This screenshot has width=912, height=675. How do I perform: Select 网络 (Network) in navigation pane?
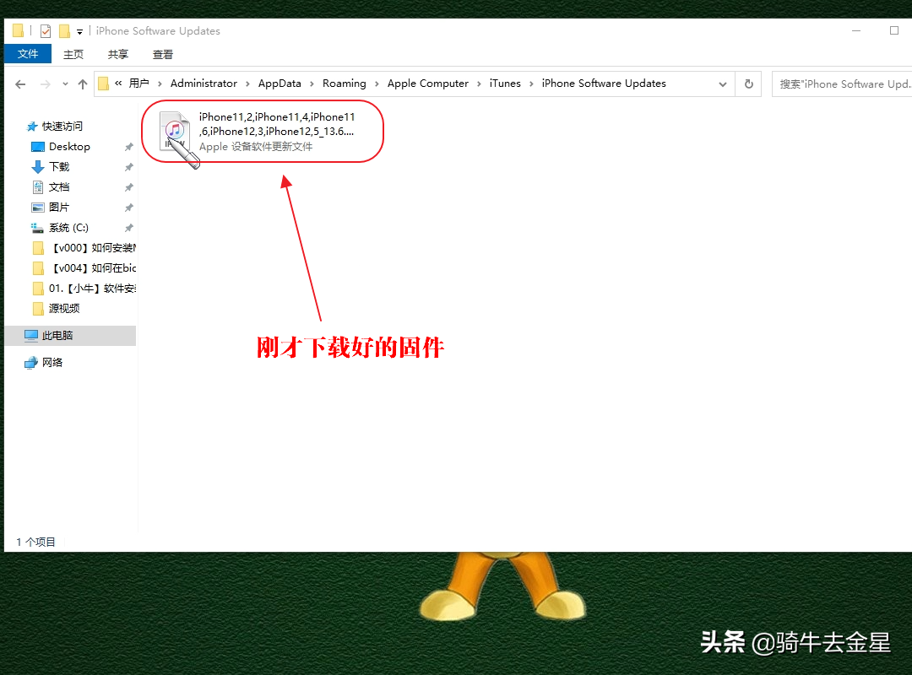pos(56,362)
